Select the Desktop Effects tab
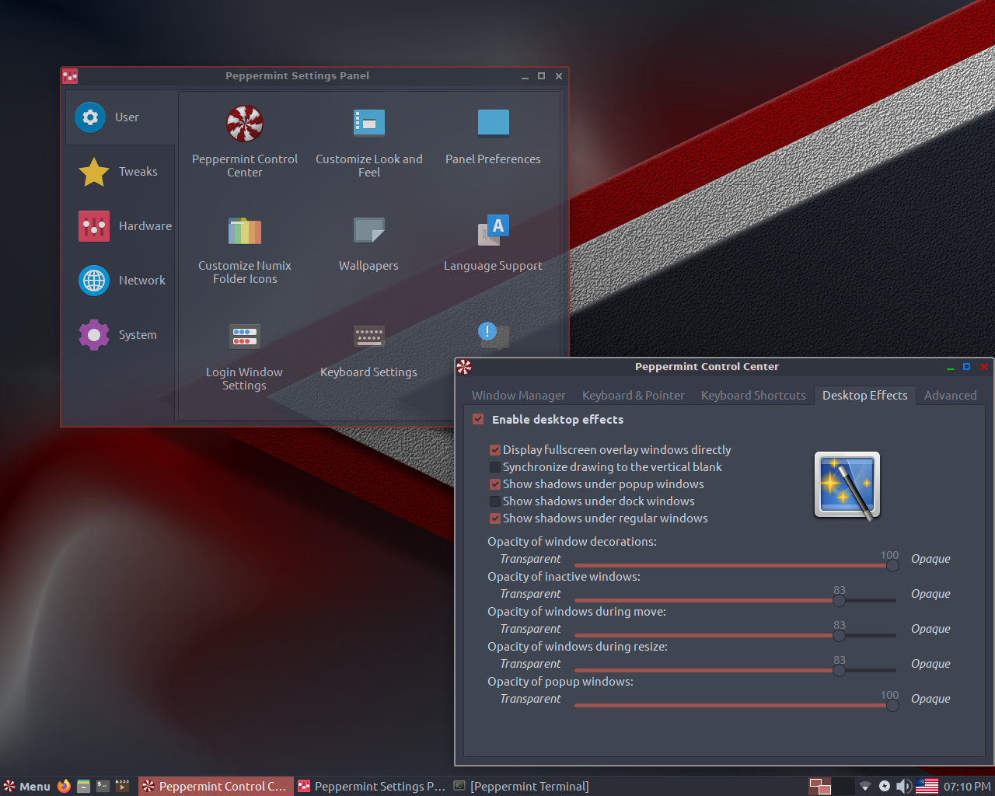The image size is (995, 796). [x=864, y=396]
